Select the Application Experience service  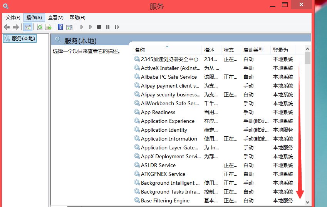pos(214,121)
